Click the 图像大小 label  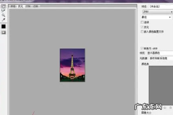pyautogui.click(x=146, y=113)
